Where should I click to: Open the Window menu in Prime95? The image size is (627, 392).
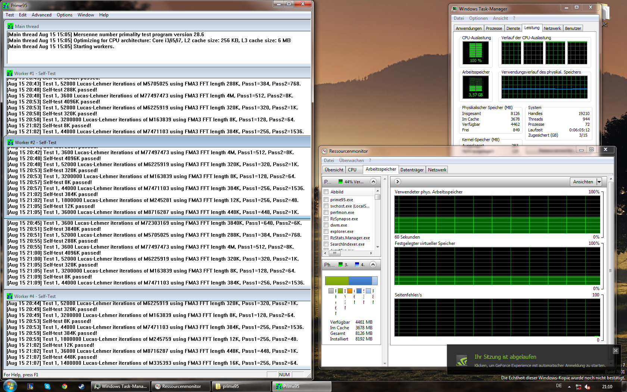coord(86,15)
